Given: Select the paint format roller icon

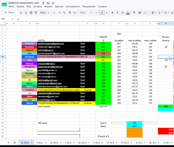Looking at the screenshot, I should coord(36,13).
